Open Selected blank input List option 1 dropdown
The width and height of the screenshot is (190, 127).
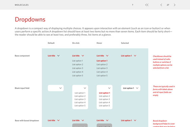point(131,88)
